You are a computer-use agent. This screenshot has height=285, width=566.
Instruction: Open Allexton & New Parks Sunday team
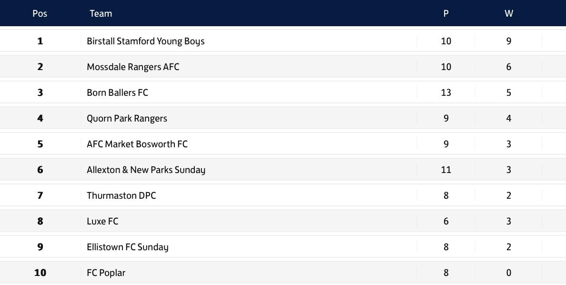[146, 170]
